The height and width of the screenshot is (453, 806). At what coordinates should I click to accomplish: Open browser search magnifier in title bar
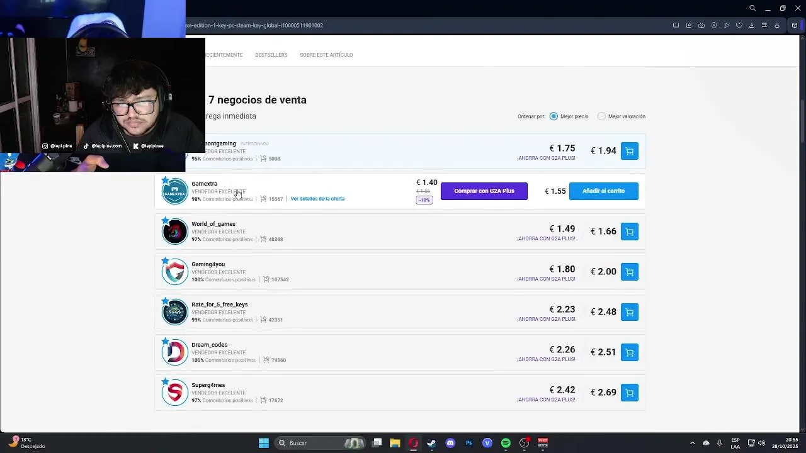click(x=752, y=8)
